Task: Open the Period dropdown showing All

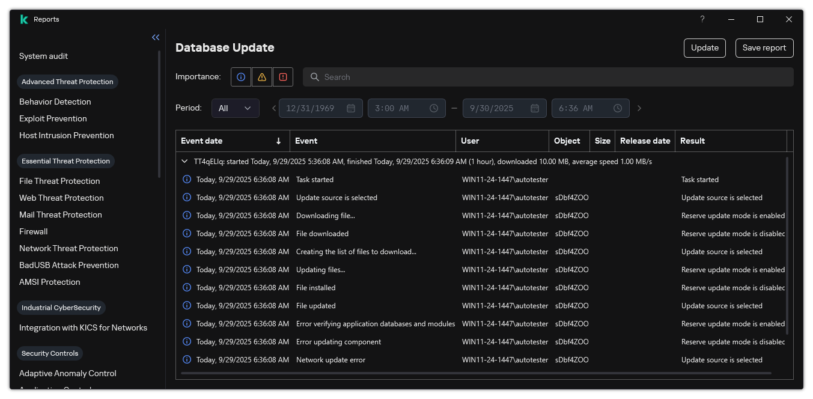Action: pos(235,108)
